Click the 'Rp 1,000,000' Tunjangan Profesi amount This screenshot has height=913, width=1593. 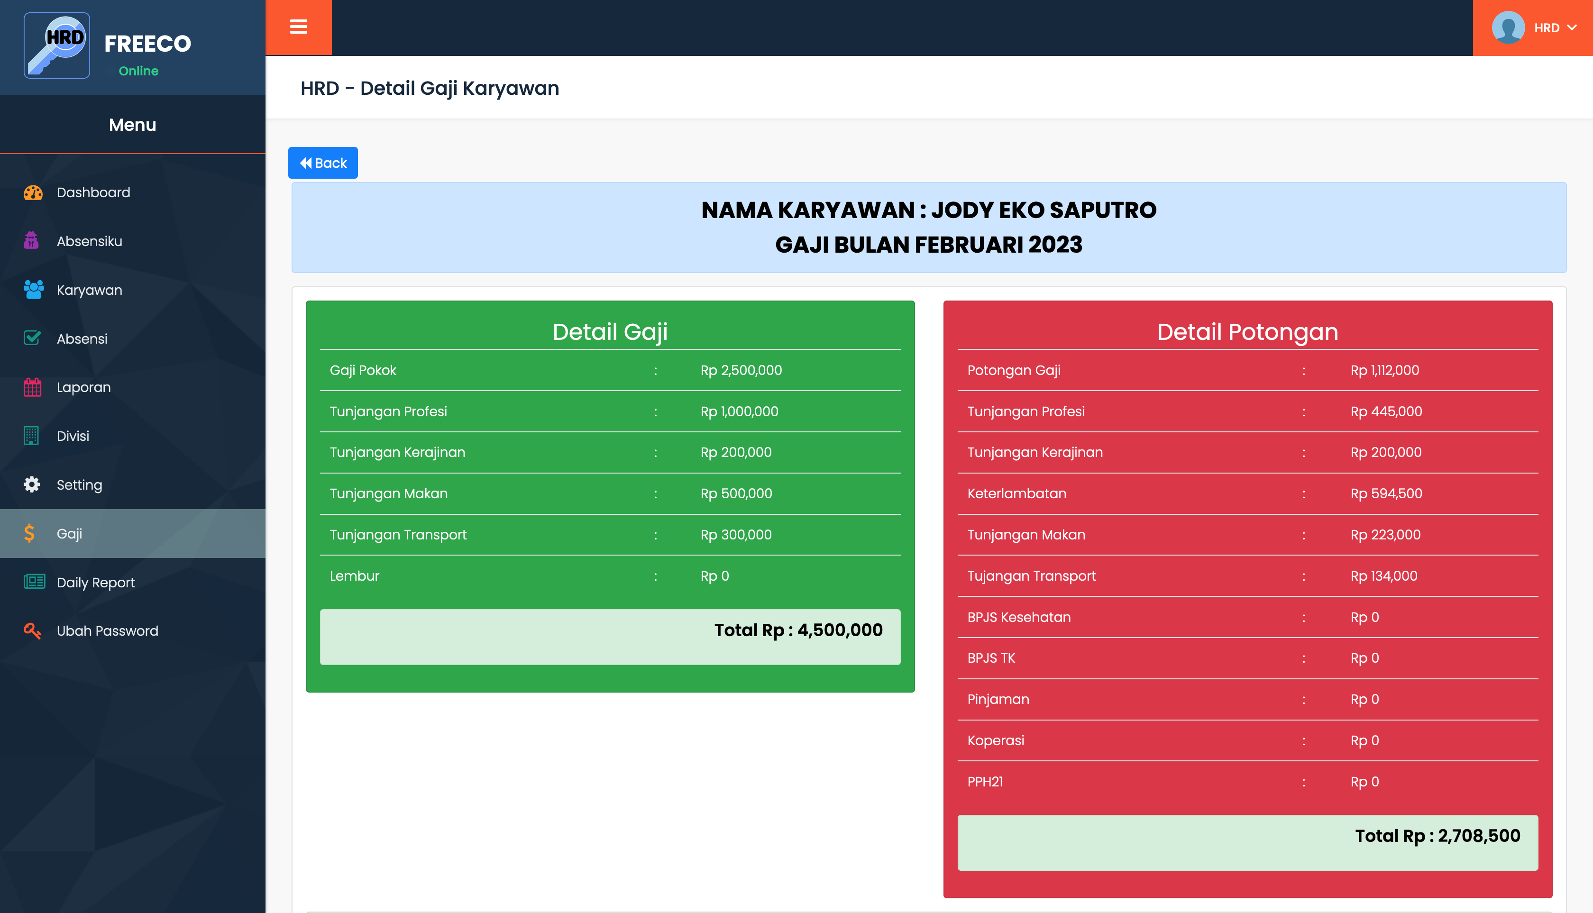[x=740, y=411]
